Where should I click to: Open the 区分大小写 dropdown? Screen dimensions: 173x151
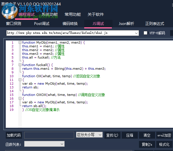click(89, 135)
